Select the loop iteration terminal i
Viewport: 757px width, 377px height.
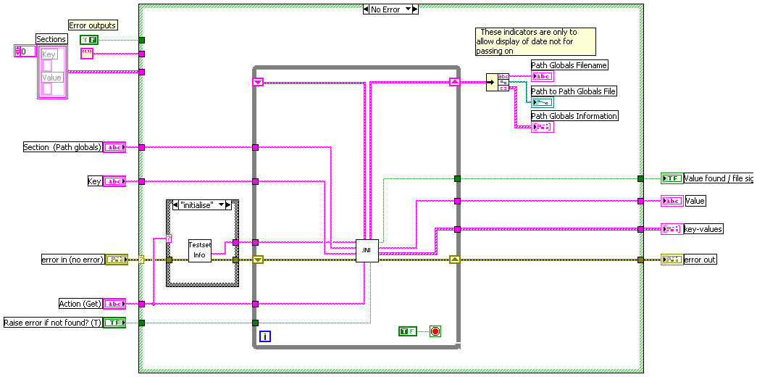pyautogui.click(x=265, y=336)
